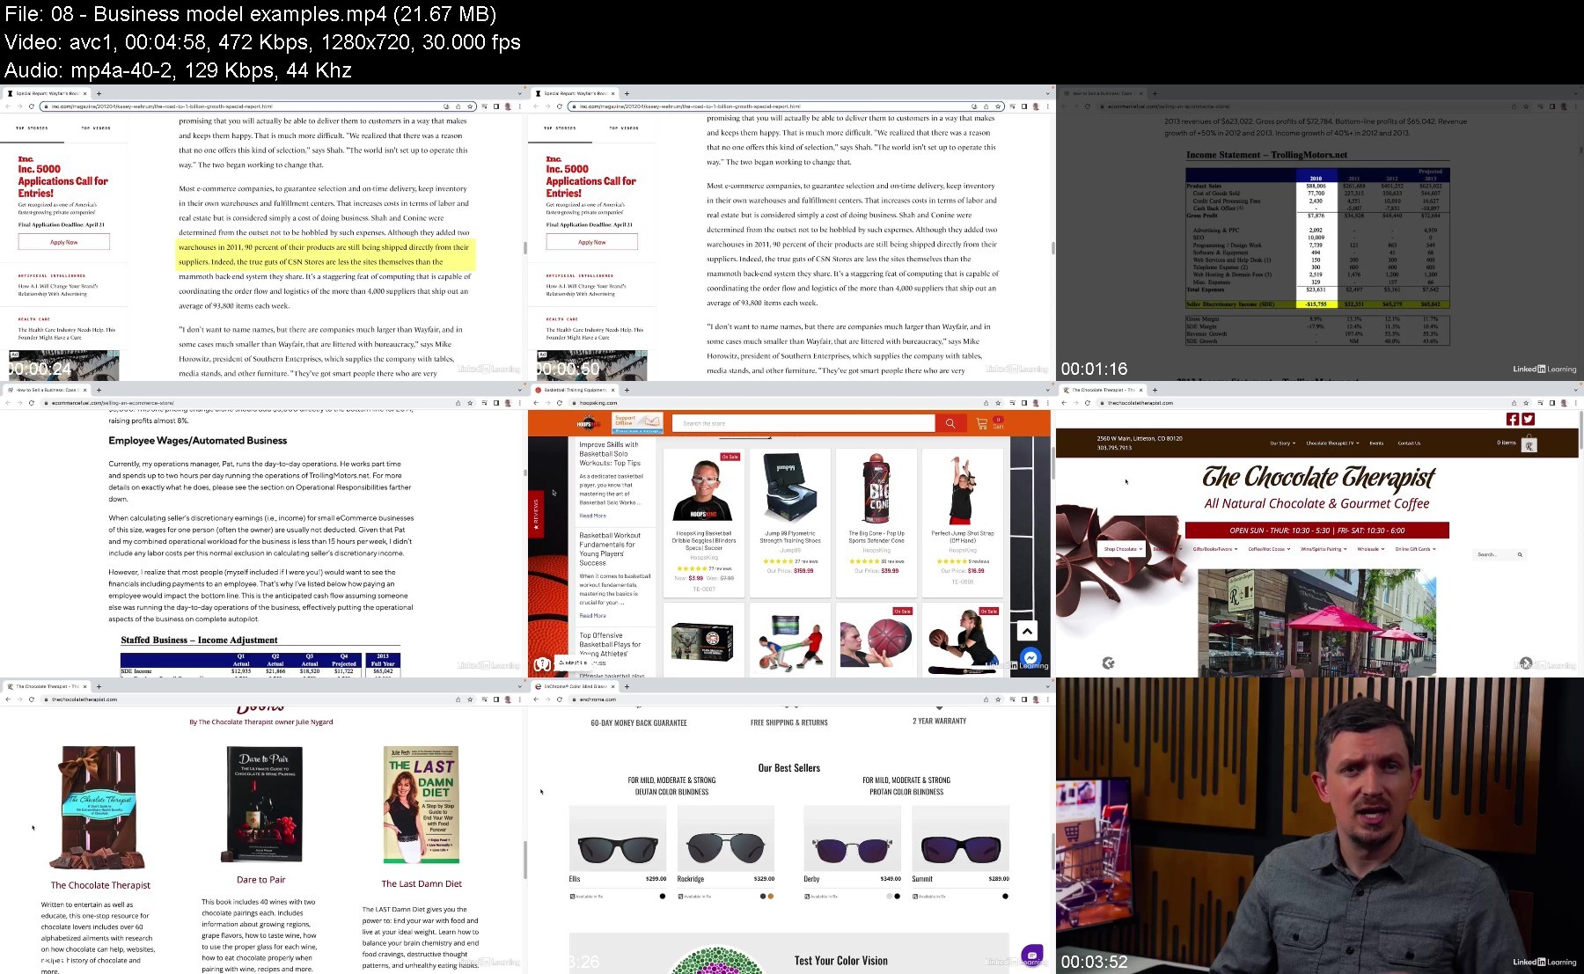The image size is (1584, 974).
Task: Open a new tab in the hoopsking window
Action: click(x=627, y=390)
